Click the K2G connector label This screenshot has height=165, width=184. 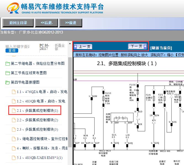[x=174, y=122]
